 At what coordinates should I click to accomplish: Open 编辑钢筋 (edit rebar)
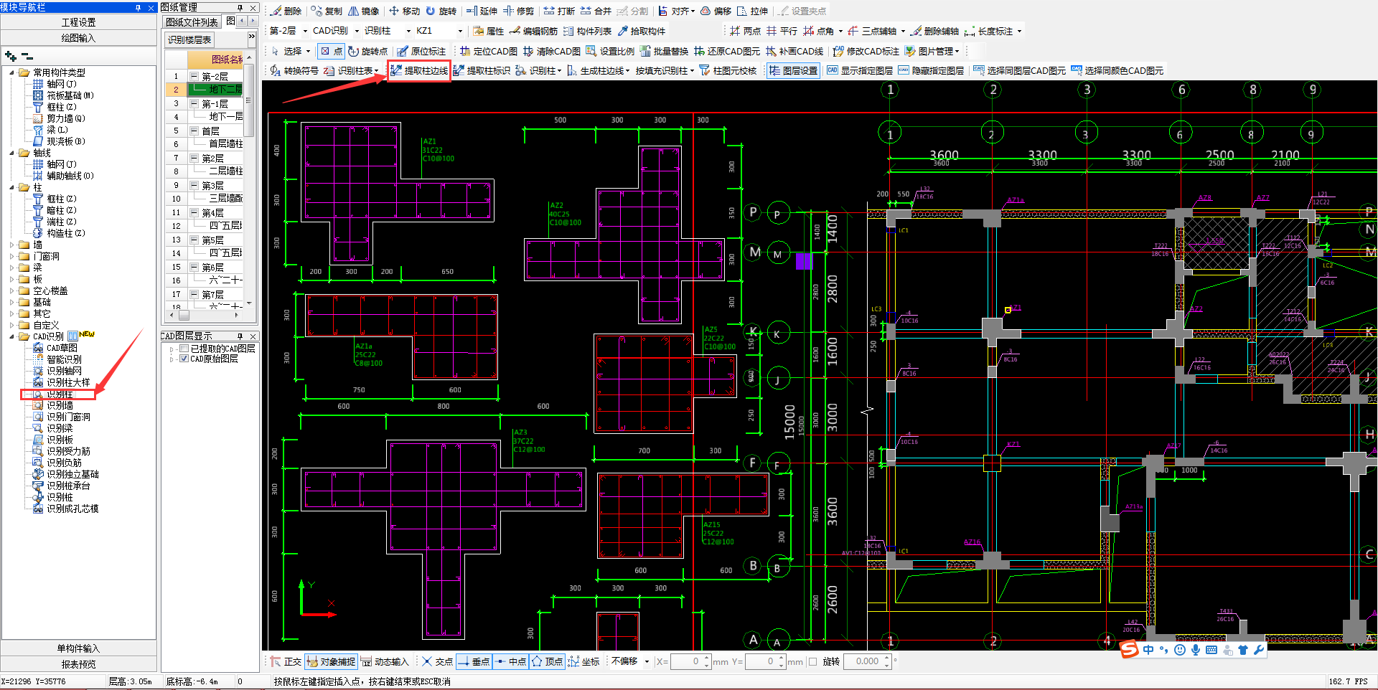[x=534, y=31]
